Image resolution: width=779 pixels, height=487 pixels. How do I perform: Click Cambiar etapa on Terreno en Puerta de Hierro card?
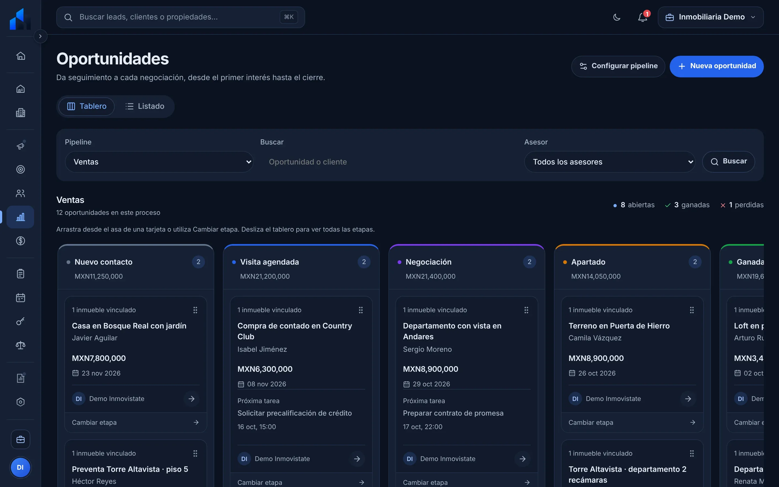tap(632, 422)
